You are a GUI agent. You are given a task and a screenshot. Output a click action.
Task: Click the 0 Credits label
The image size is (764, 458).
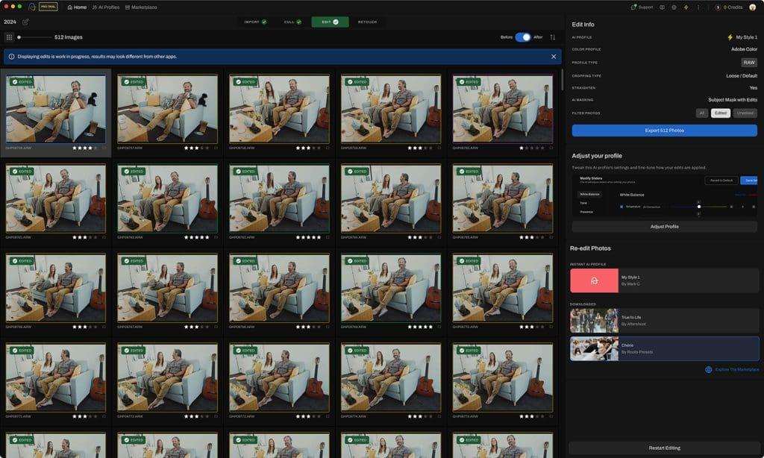tap(733, 7)
